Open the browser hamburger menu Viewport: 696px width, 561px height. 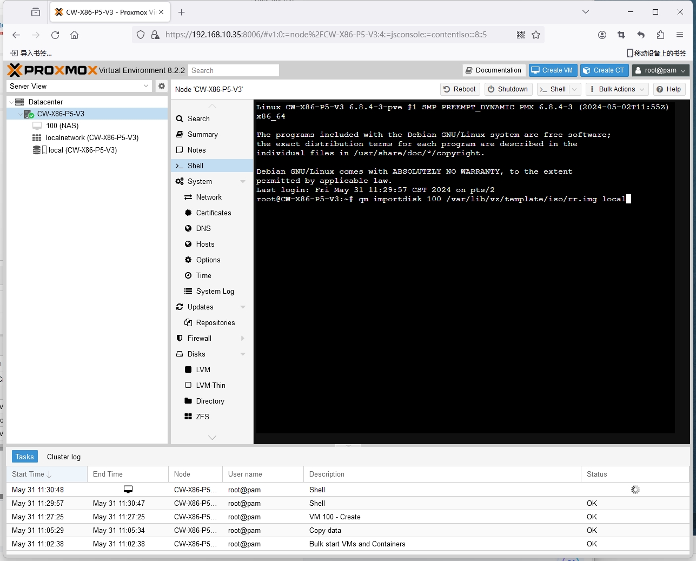[x=680, y=35]
